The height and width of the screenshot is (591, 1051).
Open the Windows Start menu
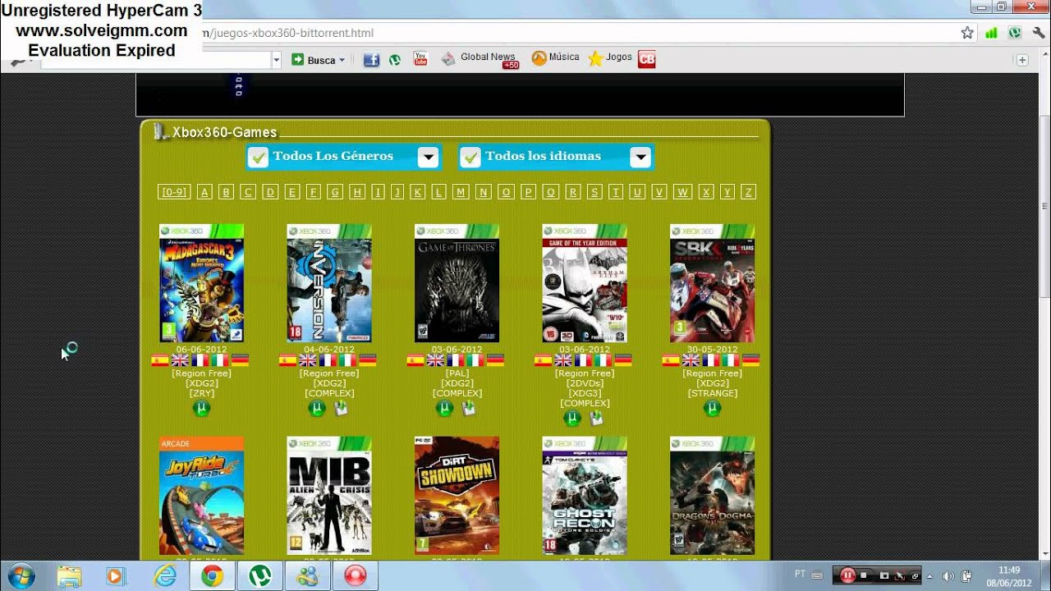[x=20, y=575]
